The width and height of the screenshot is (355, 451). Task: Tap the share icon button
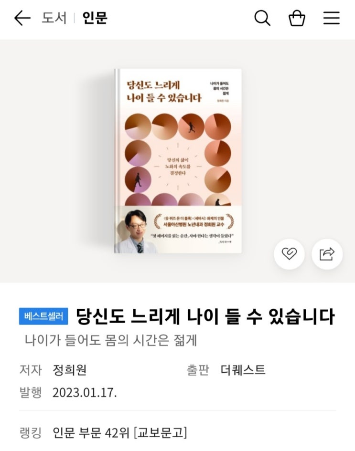pyautogui.click(x=327, y=254)
